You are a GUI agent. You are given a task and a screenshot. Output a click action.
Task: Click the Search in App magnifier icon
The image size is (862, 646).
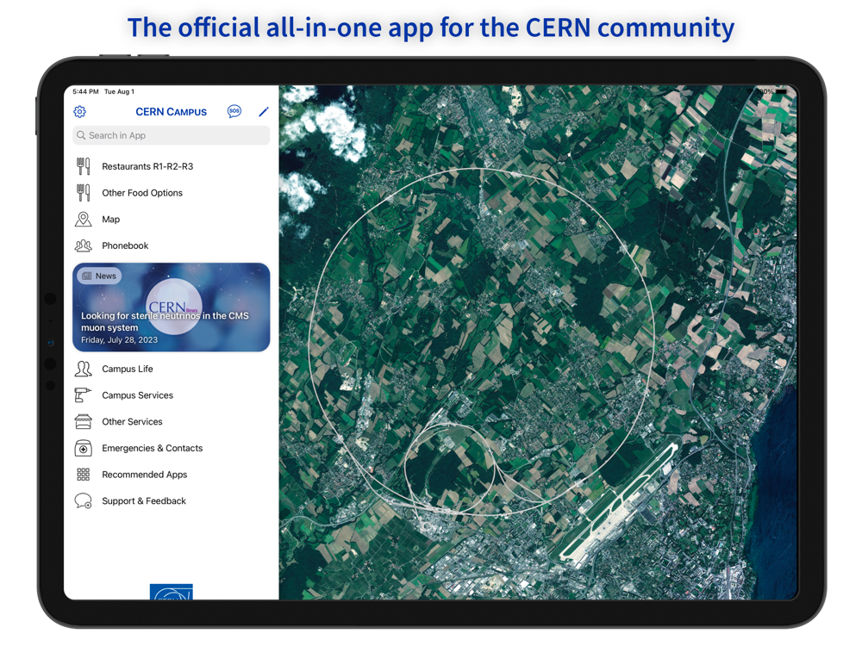(81, 135)
